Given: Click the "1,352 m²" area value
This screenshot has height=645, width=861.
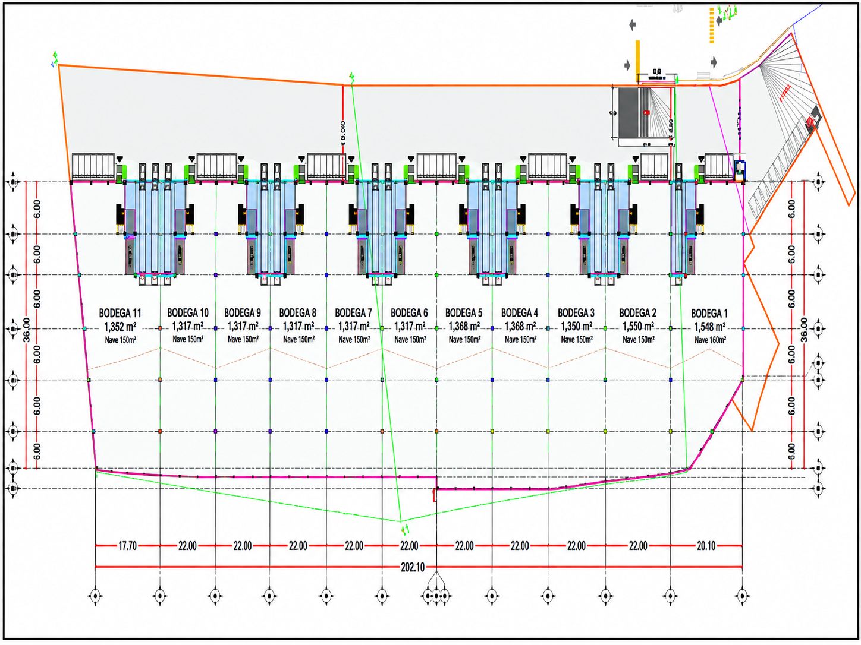Looking at the screenshot, I should pyautogui.click(x=120, y=327).
